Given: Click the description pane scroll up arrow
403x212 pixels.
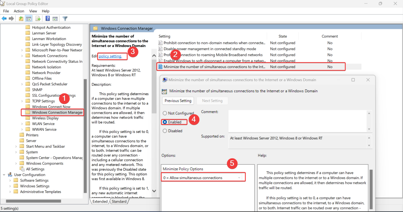Looking at the screenshot, I should click(x=154, y=56).
